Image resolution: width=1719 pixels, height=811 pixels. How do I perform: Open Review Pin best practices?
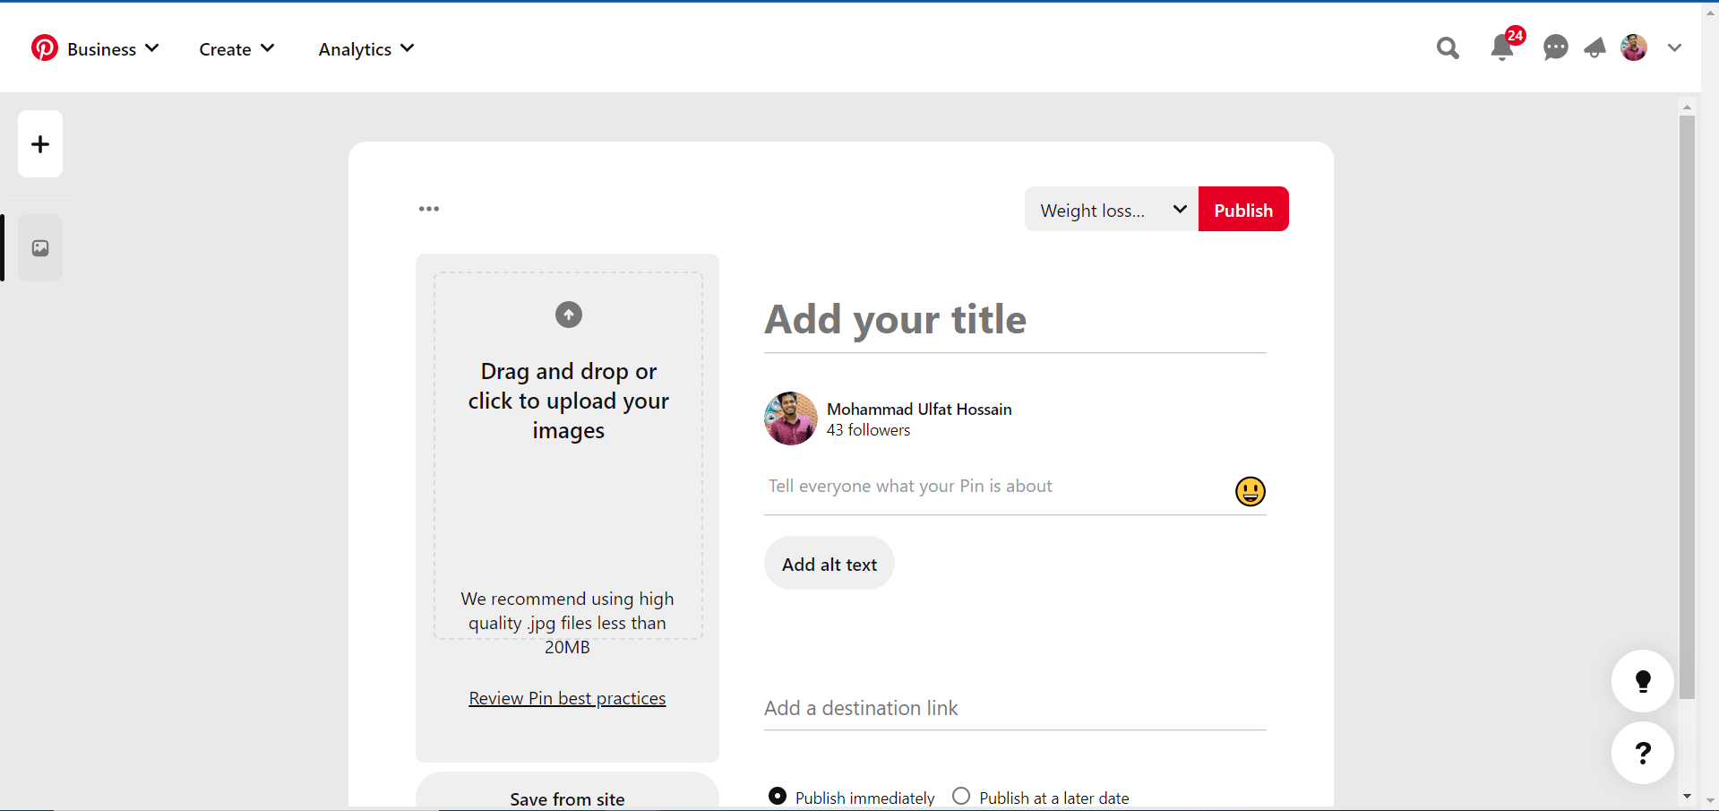coord(567,697)
